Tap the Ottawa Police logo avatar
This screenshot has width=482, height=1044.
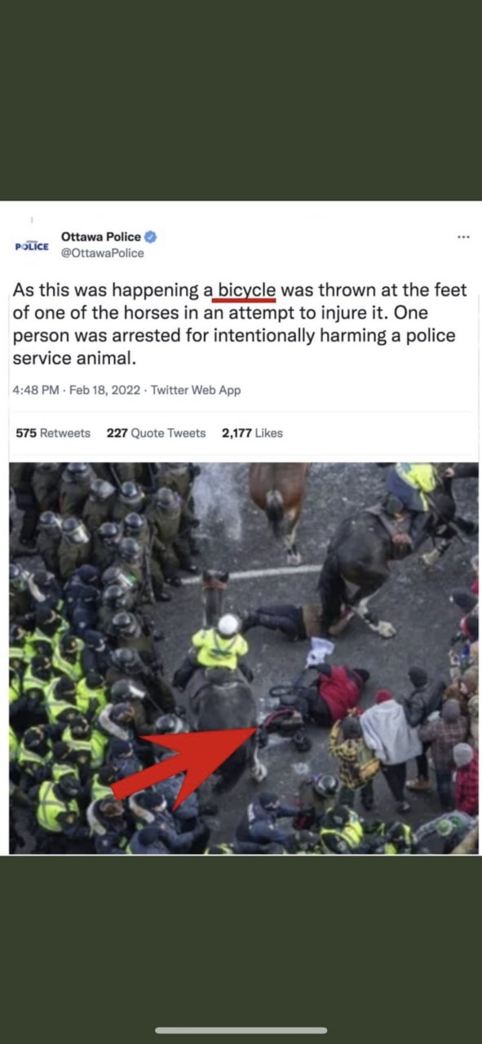pos(32,246)
